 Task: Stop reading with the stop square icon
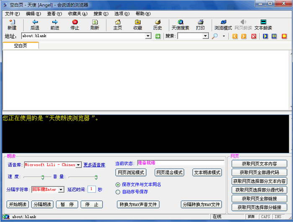click(x=284, y=36)
